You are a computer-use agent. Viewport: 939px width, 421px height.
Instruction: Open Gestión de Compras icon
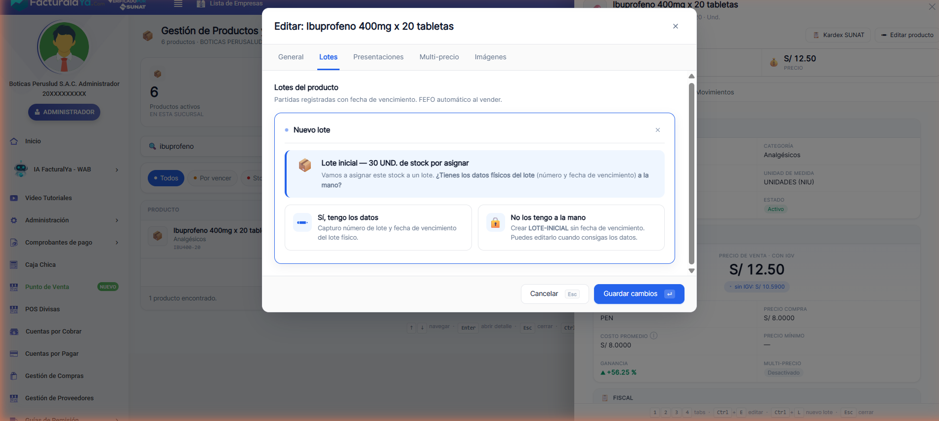tap(14, 376)
